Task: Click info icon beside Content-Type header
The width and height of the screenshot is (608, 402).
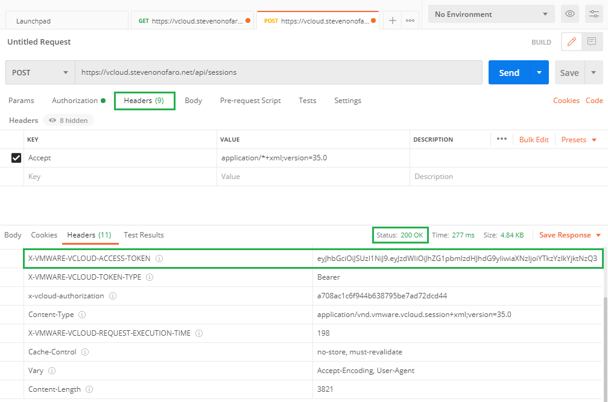Action: 82,315
